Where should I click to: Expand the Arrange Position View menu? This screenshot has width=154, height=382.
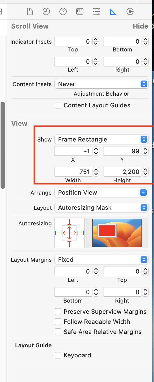tap(101, 192)
